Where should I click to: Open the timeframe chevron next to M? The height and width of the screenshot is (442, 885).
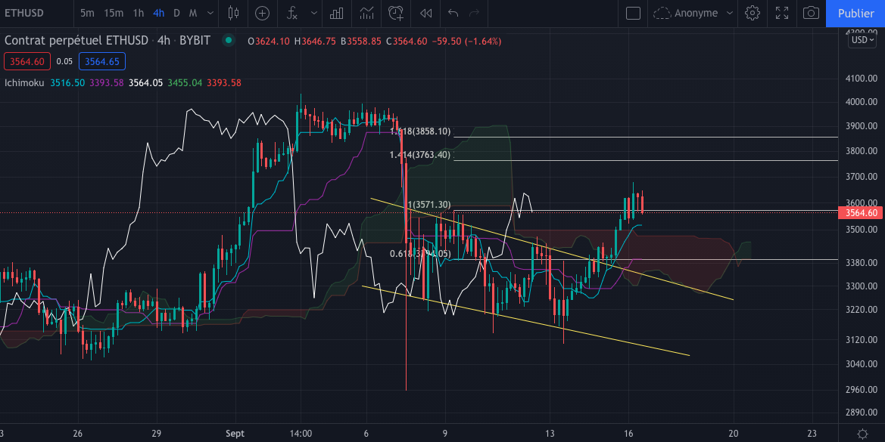[210, 13]
